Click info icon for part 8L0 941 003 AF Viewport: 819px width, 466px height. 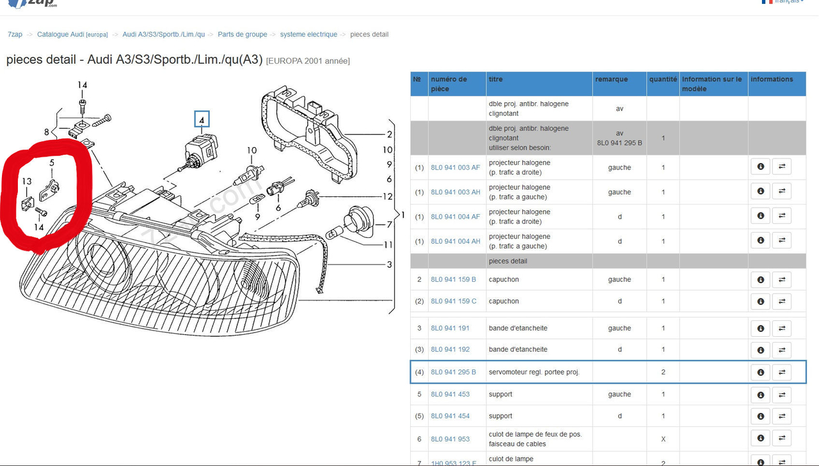coord(760,167)
